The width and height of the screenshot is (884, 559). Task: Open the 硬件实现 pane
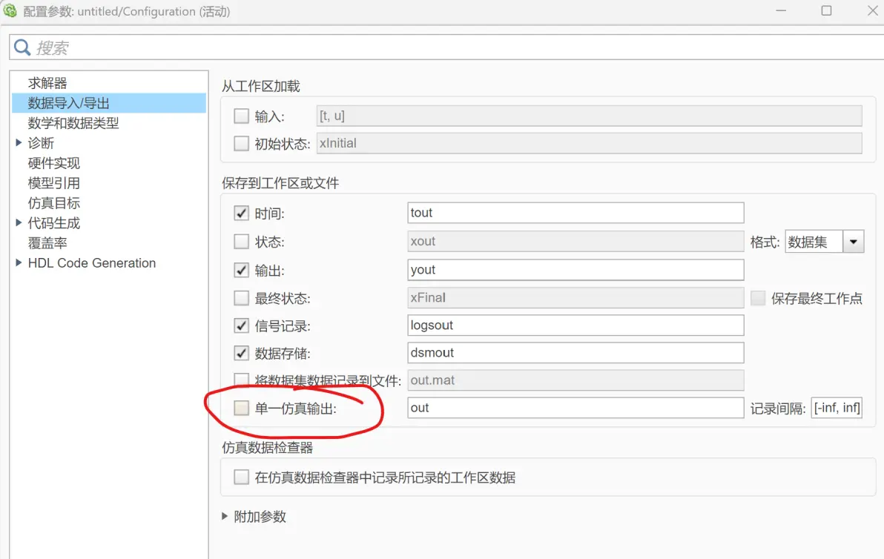pyautogui.click(x=54, y=163)
